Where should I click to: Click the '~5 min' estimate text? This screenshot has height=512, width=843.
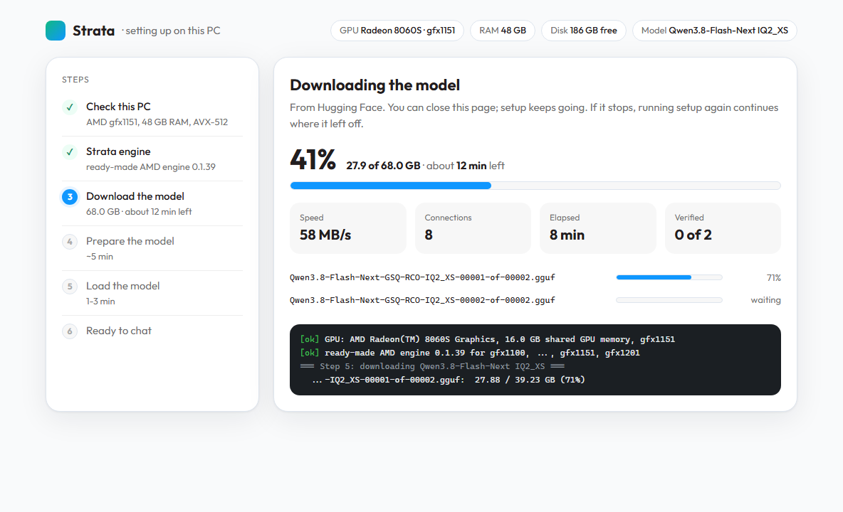[100, 257]
